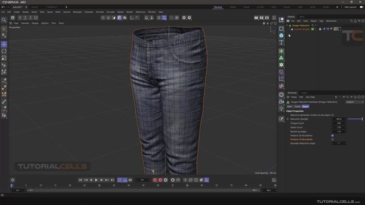Toggle X axis lock in top toolbar
The width and height of the screenshot is (365, 205).
click(20, 18)
